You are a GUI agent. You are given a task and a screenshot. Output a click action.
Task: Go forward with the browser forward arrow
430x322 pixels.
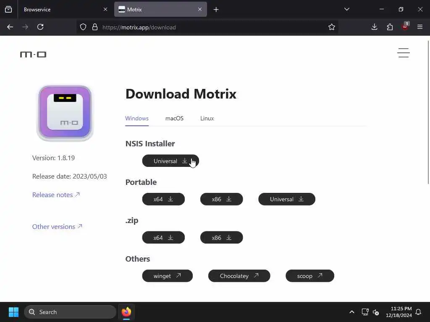[x=25, y=27]
